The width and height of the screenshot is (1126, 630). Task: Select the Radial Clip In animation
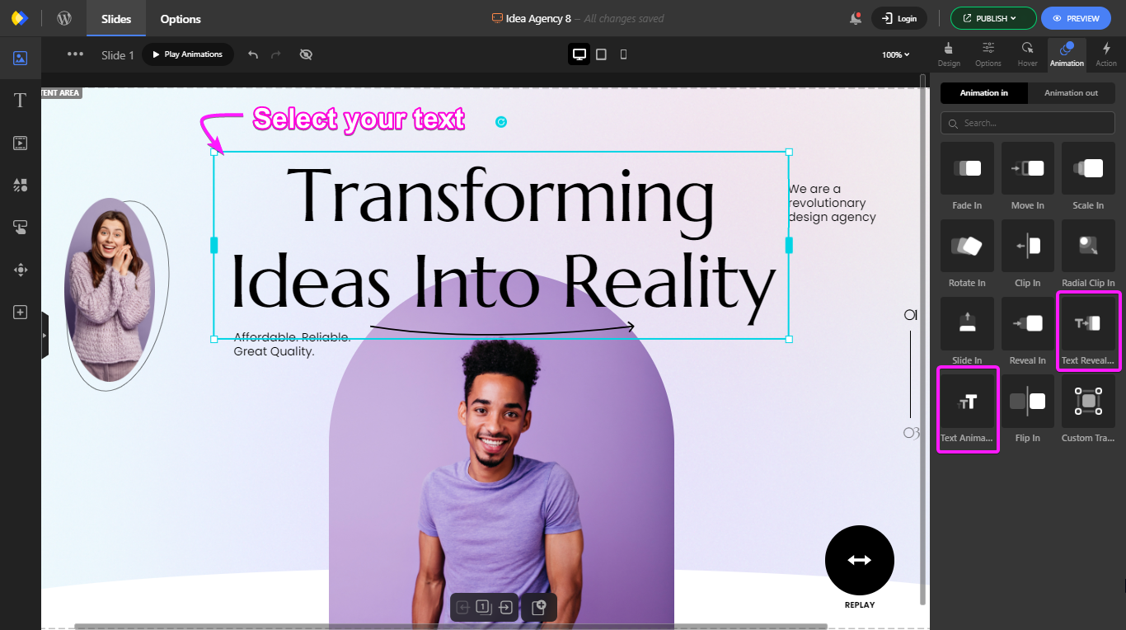click(x=1088, y=254)
